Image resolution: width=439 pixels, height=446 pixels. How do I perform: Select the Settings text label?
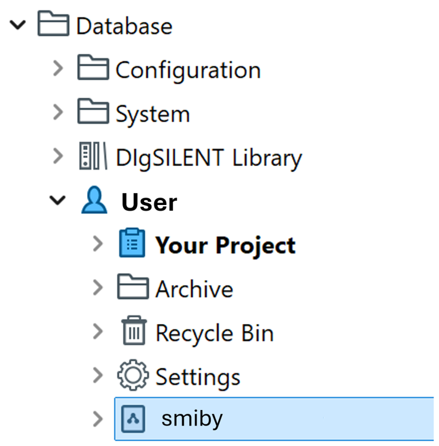coord(197,377)
